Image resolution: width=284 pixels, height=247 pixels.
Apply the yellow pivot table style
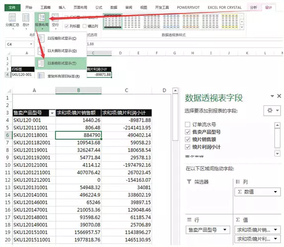click(230, 21)
